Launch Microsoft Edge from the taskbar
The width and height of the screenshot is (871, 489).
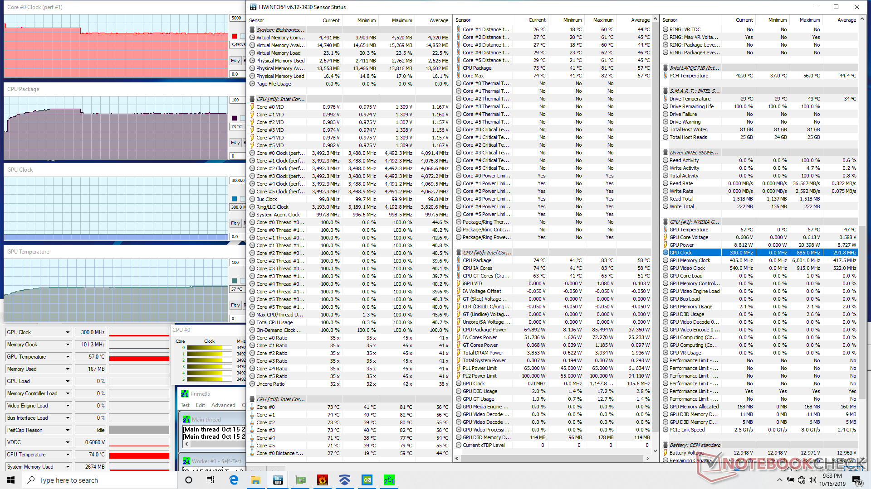[234, 480]
